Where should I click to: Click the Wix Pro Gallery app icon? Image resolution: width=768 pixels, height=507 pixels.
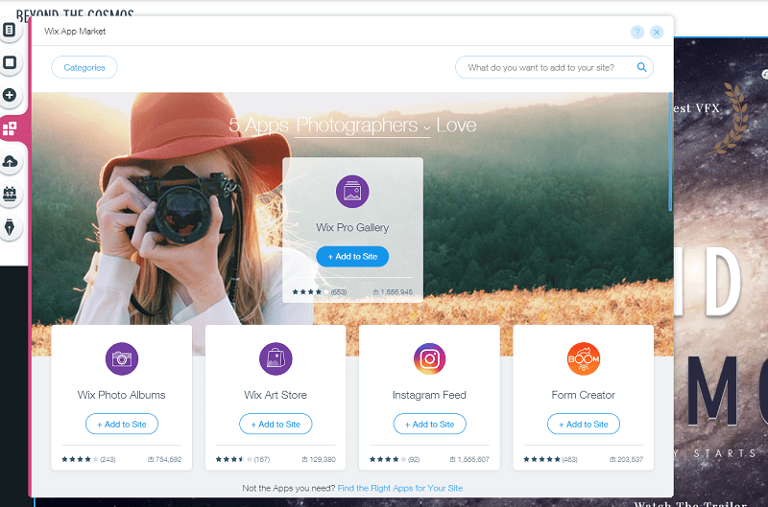point(352,191)
